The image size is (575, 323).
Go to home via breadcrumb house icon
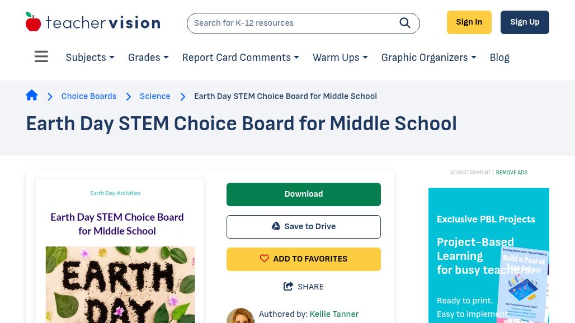click(32, 96)
